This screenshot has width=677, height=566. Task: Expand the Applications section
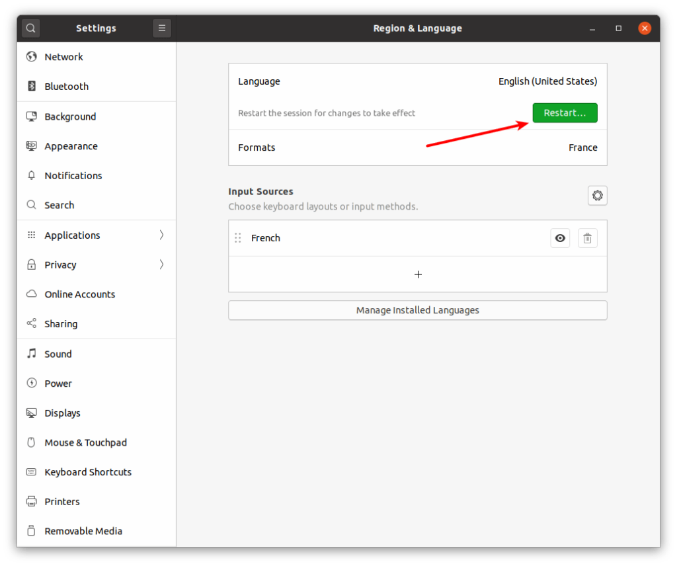click(x=72, y=235)
